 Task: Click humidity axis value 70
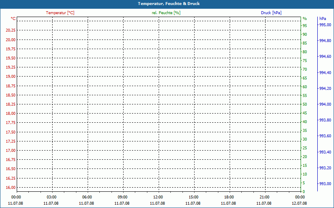(305, 69)
